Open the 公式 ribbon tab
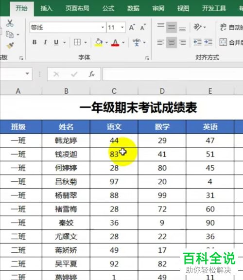This screenshot has height=280, width=243. pos(108,8)
